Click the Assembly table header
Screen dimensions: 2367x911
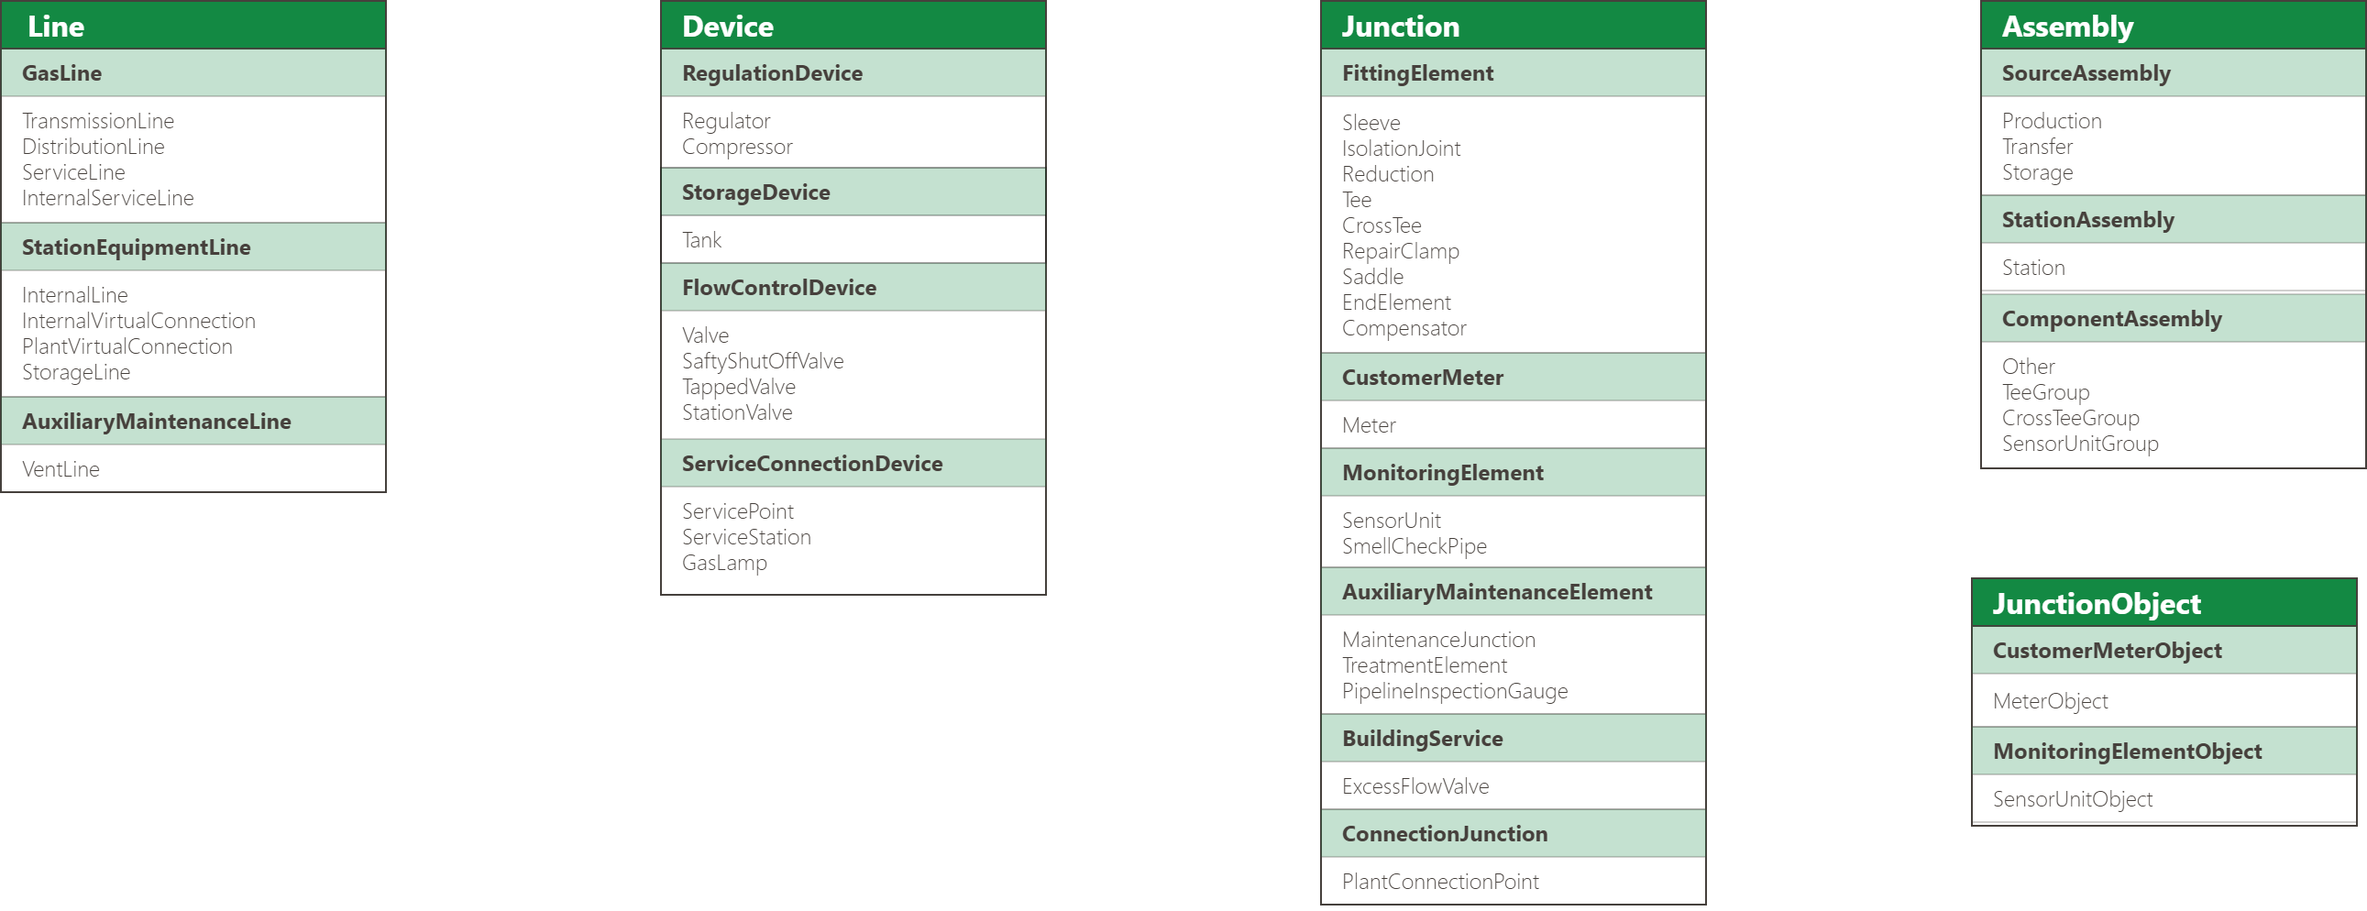click(2067, 26)
